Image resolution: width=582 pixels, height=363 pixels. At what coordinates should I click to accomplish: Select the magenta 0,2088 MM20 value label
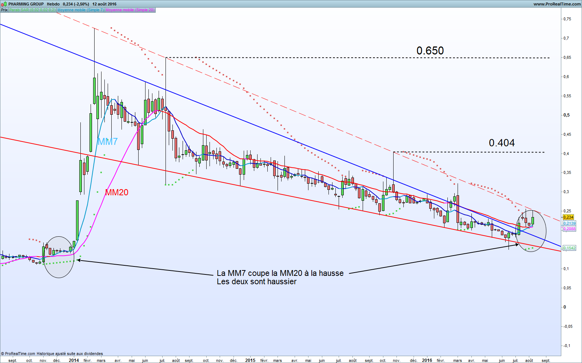(569, 229)
